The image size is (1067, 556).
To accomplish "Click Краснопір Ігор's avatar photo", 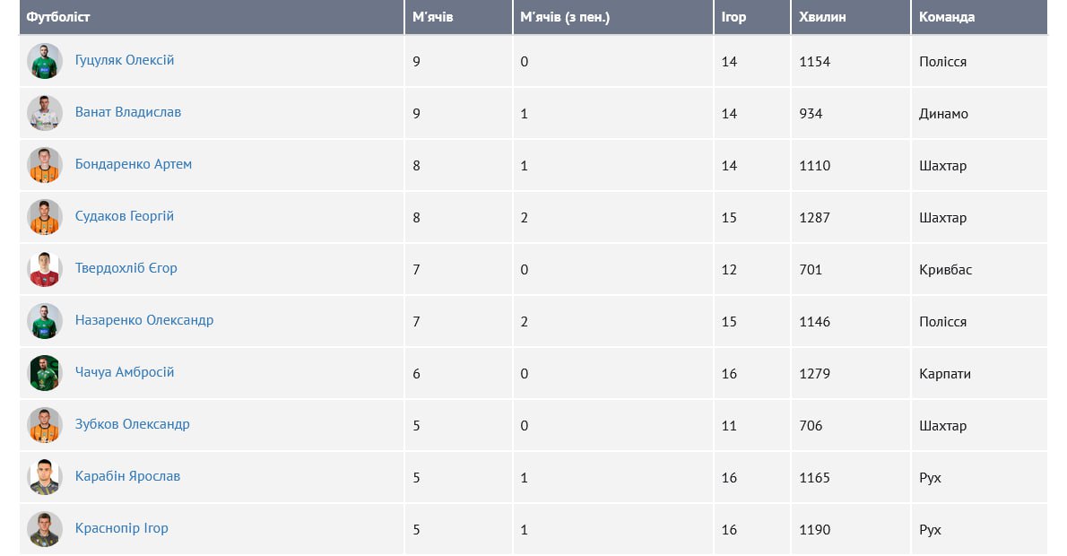I will (44, 529).
